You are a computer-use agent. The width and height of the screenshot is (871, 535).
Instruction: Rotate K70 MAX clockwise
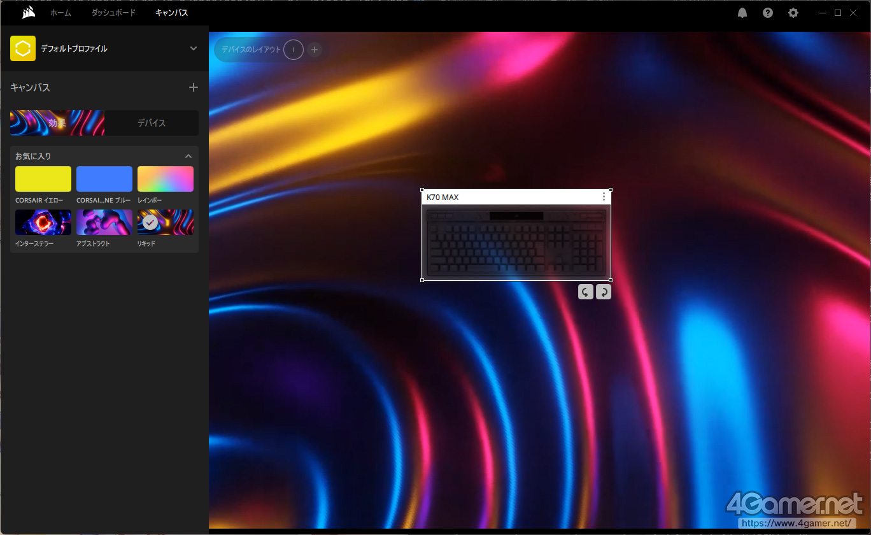(603, 292)
